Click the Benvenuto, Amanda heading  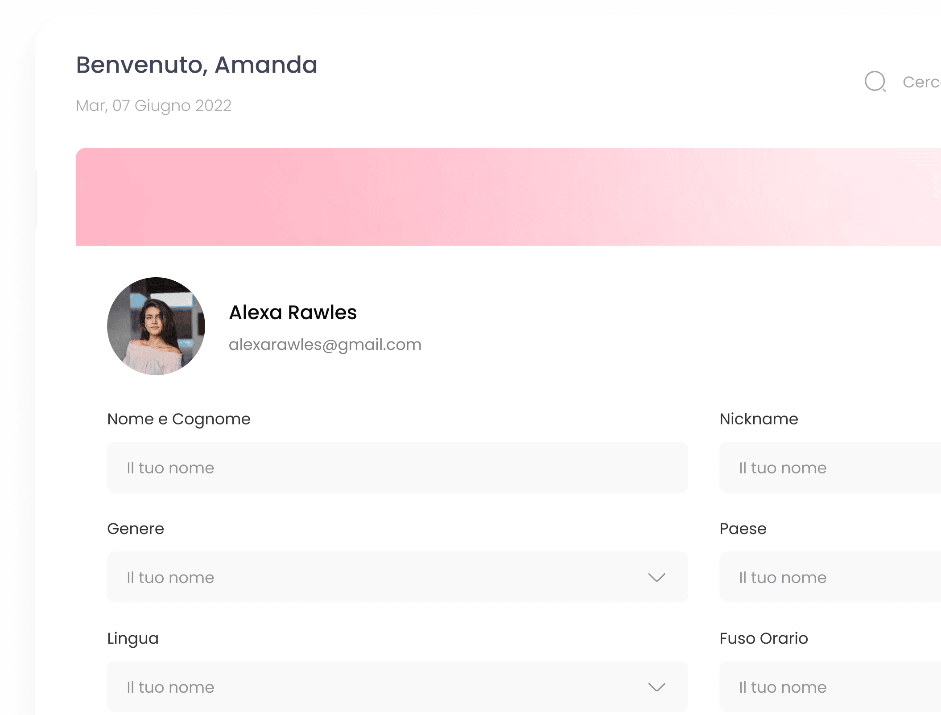[197, 65]
